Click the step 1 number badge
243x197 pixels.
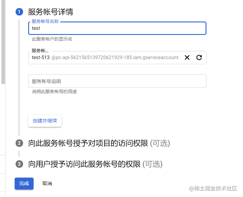(19, 12)
